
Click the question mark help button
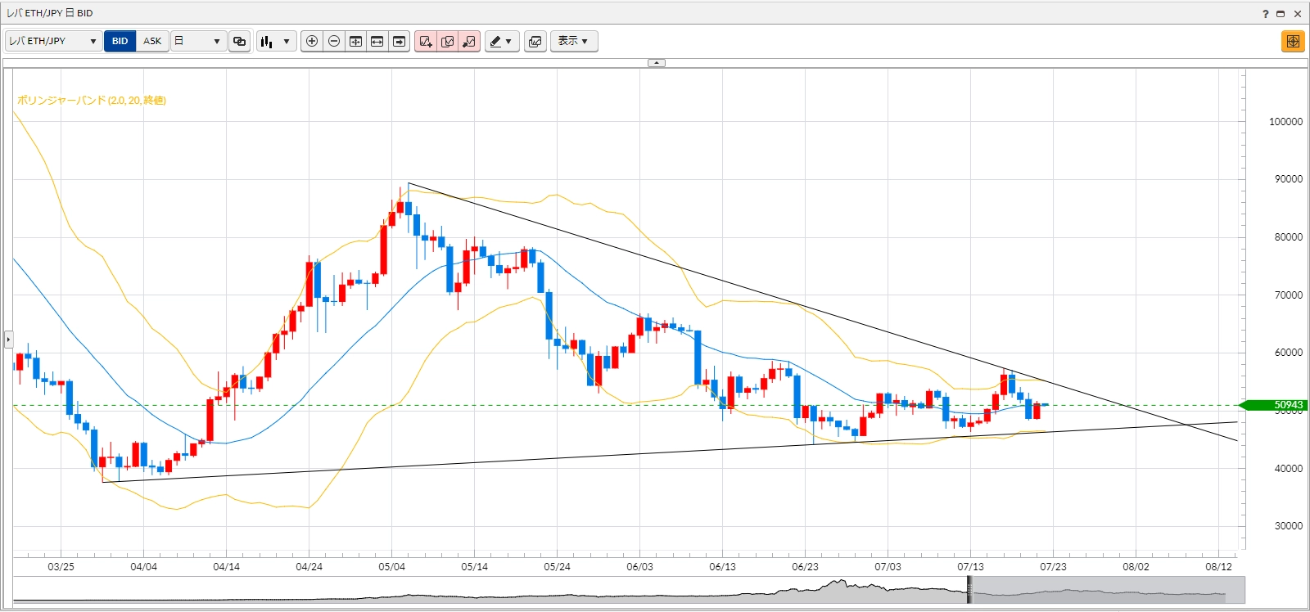point(1265,13)
